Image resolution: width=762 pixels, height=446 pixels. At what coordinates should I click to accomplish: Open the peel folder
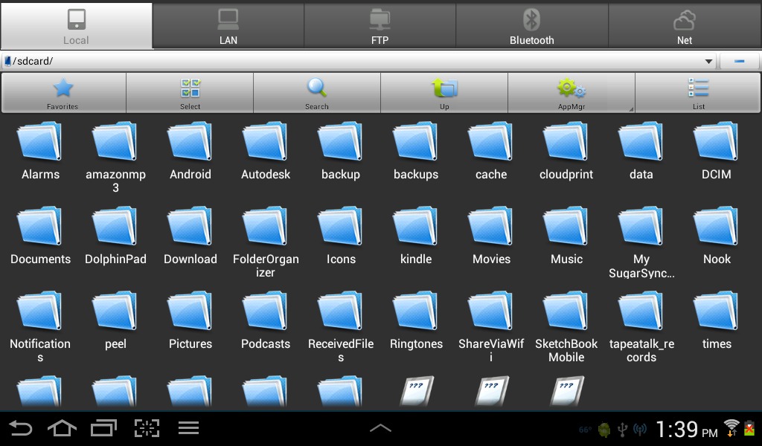point(115,320)
